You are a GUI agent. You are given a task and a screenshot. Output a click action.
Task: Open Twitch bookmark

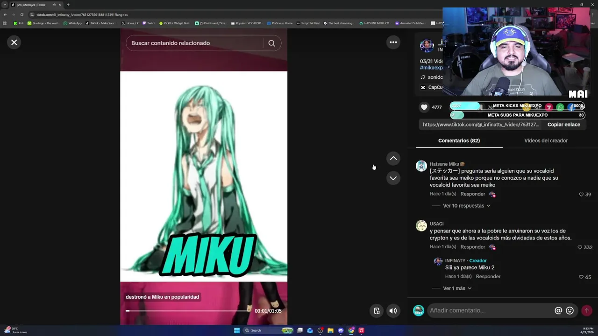click(x=149, y=23)
